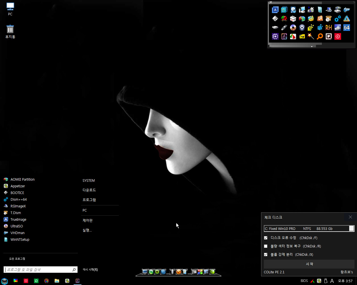Screen dimensions: 357x285
Task: Open the speaker audio icon in launcher
Action: click(x=284, y=36)
